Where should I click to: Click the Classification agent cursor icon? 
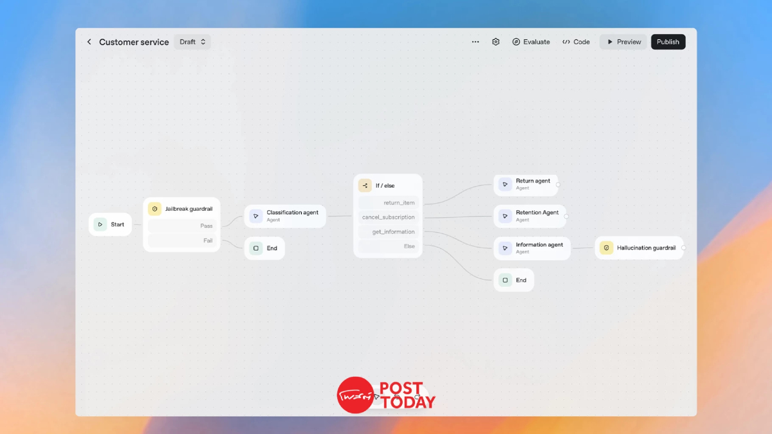(256, 216)
